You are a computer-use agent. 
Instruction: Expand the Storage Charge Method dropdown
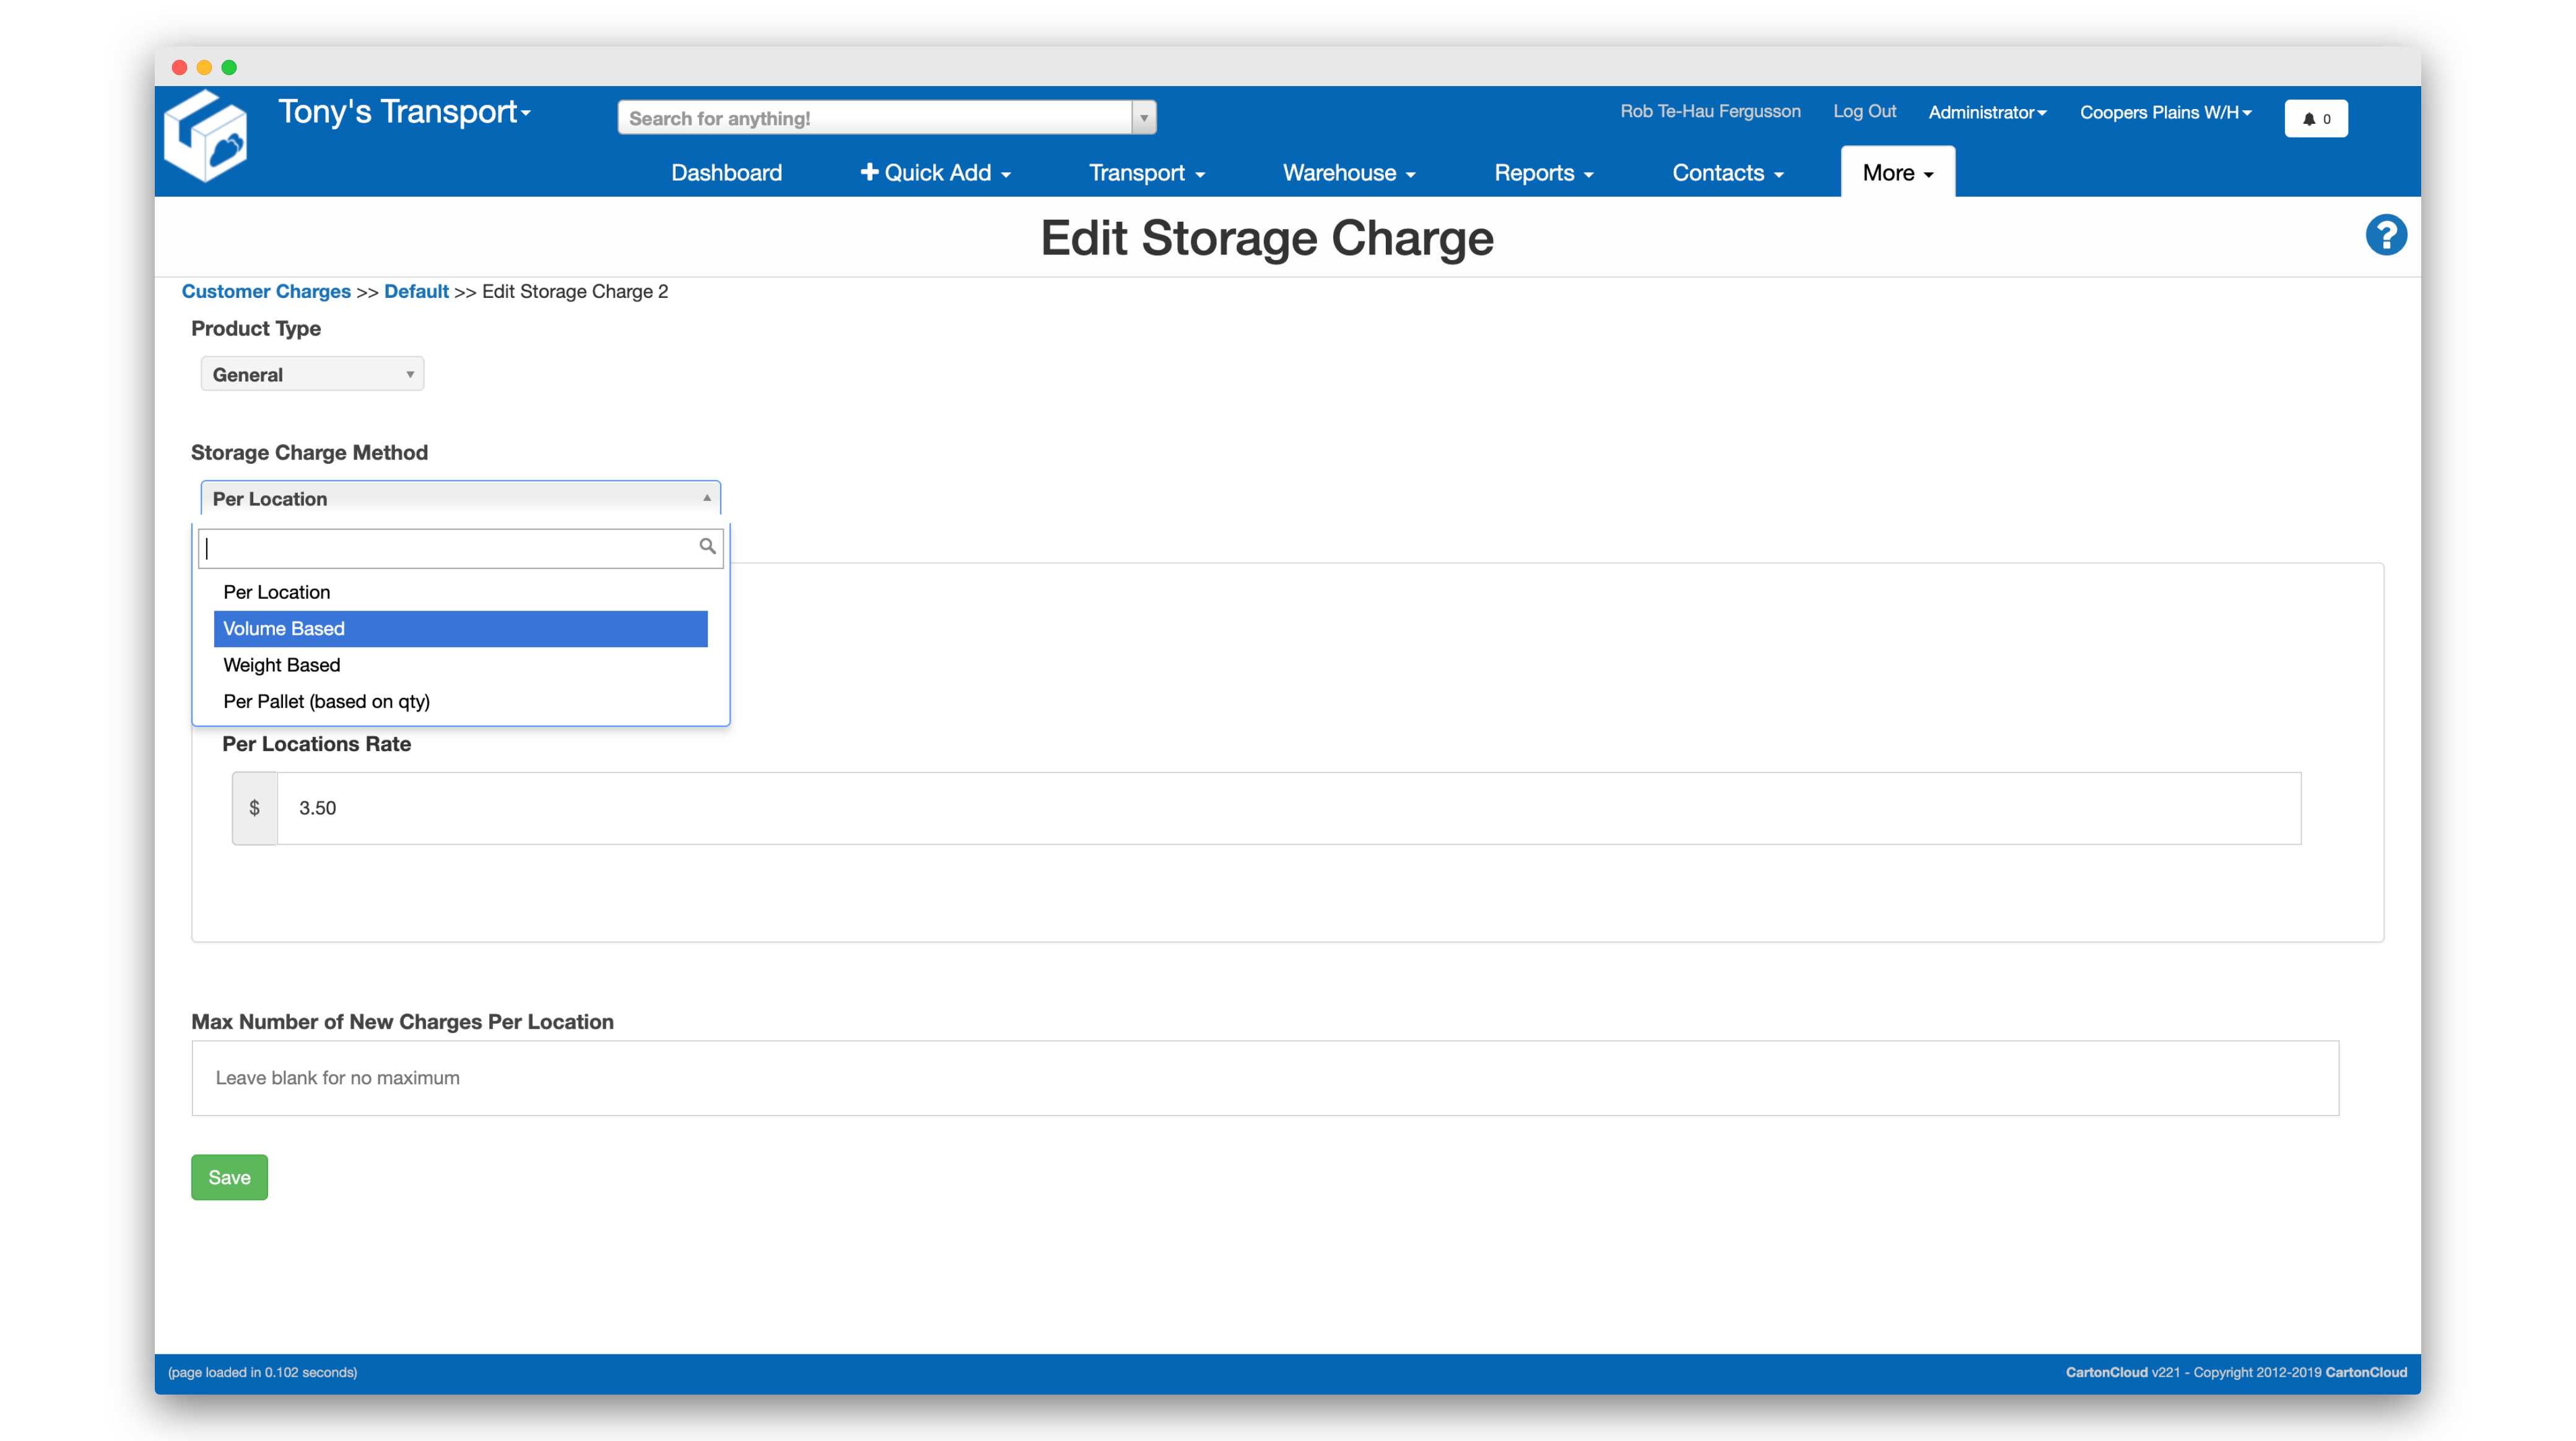456,497
